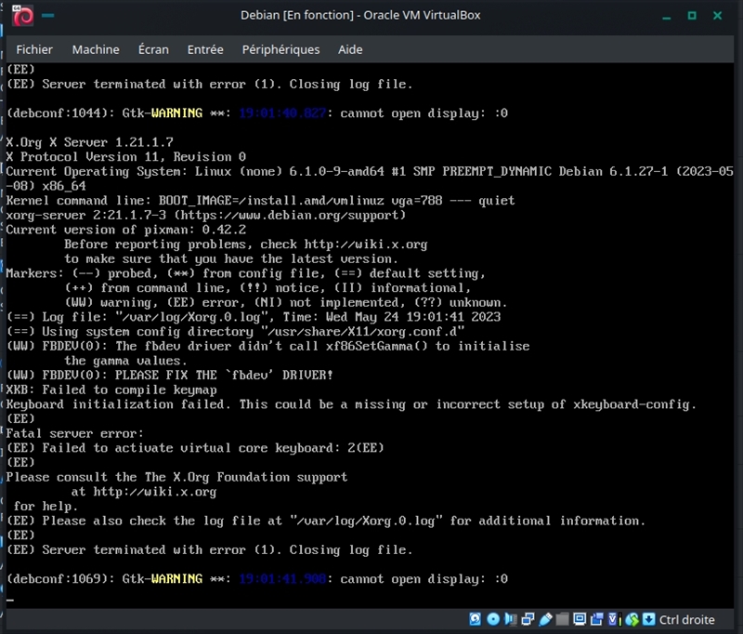This screenshot has width=743, height=634.
Task: Open the Aide menu
Action: point(350,49)
